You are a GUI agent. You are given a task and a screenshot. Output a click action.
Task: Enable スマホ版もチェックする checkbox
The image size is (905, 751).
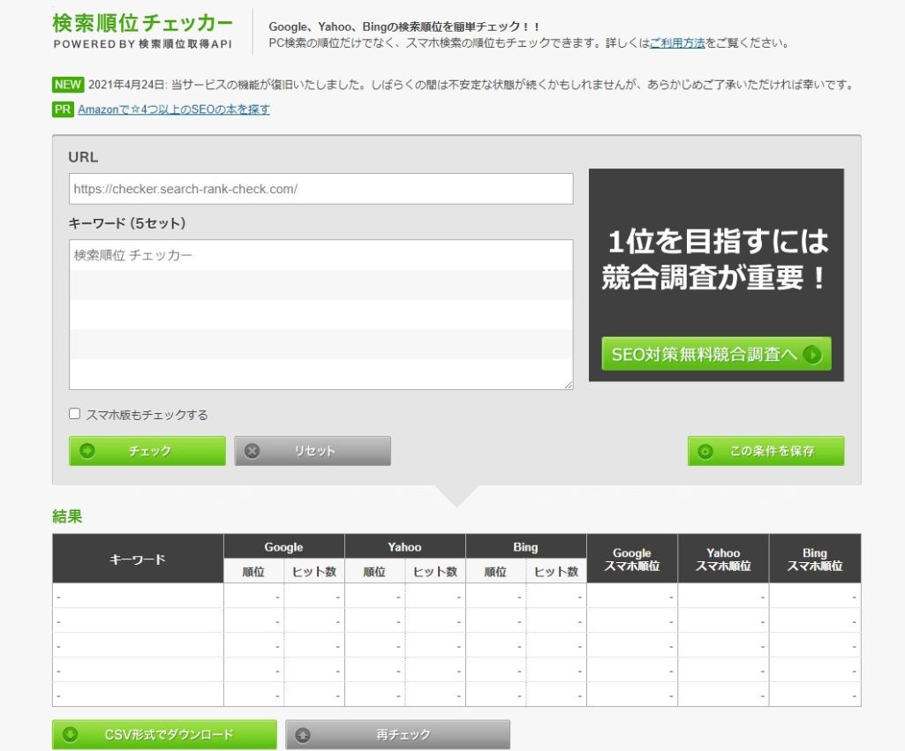coord(74,414)
